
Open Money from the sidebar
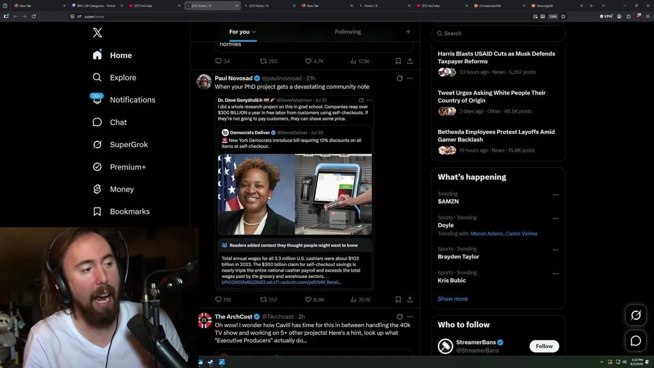click(x=113, y=189)
